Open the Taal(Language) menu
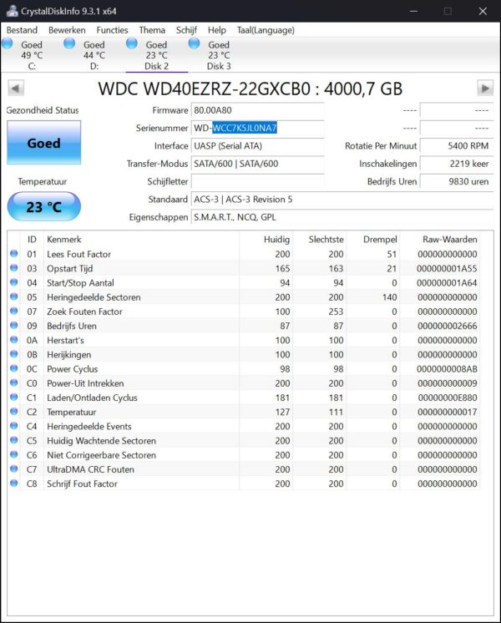The height and width of the screenshot is (623, 501). 266,30
